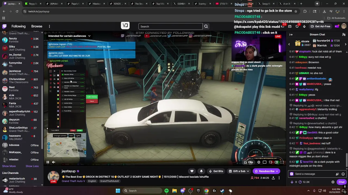
Task: Enter fullscreen video mode
Action: (x=282, y=162)
